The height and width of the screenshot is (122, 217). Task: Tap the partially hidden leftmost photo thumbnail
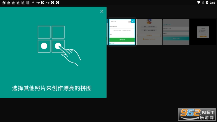click(x=107, y=32)
